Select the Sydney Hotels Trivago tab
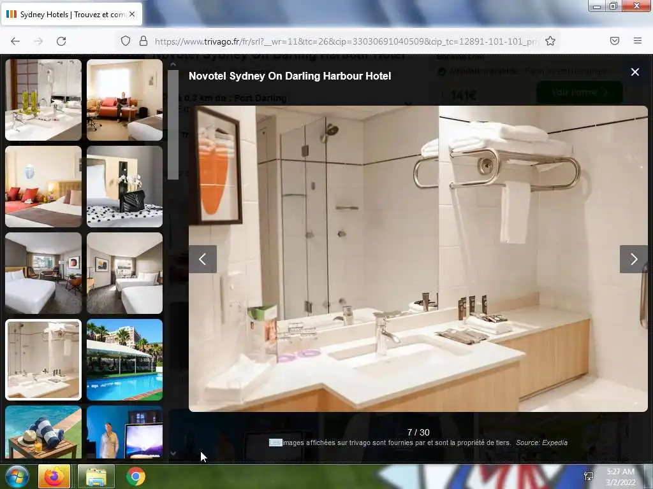 click(x=71, y=14)
